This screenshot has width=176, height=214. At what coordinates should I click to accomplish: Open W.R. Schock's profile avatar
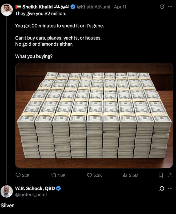coord(7,191)
